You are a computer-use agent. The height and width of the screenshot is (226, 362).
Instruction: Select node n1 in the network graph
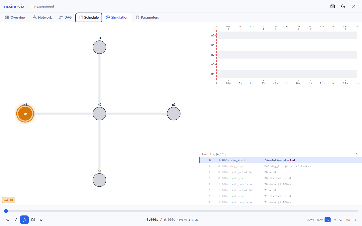[x=99, y=47]
